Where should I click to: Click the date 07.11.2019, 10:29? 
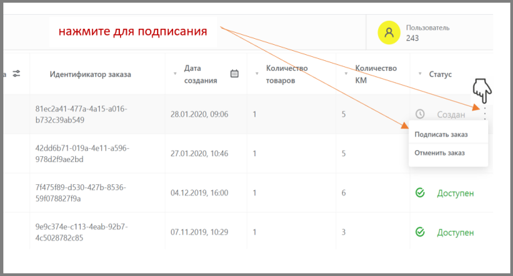click(x=199, y=232)
